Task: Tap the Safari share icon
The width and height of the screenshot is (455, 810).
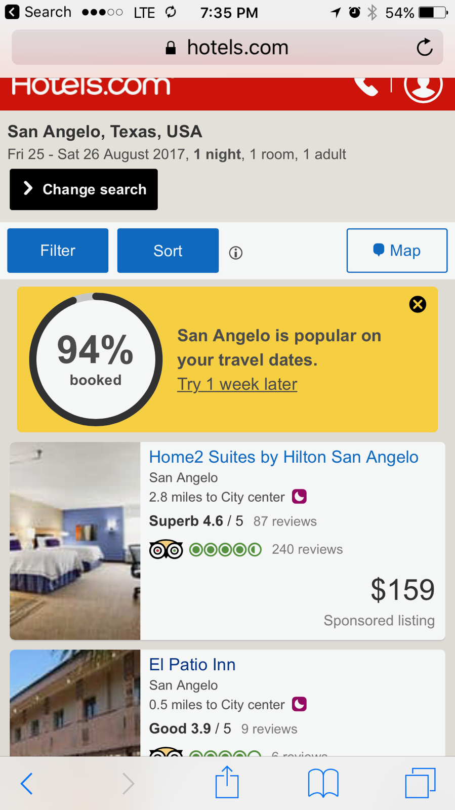Action: [227, 782]
